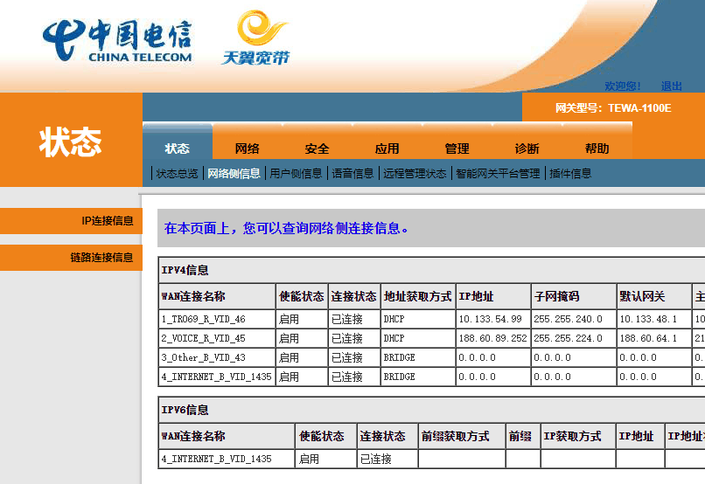Click 已连接 status in TR069 row
Image resolution: width=705 pixels, height=484 pixels.
tap(347, 319)
